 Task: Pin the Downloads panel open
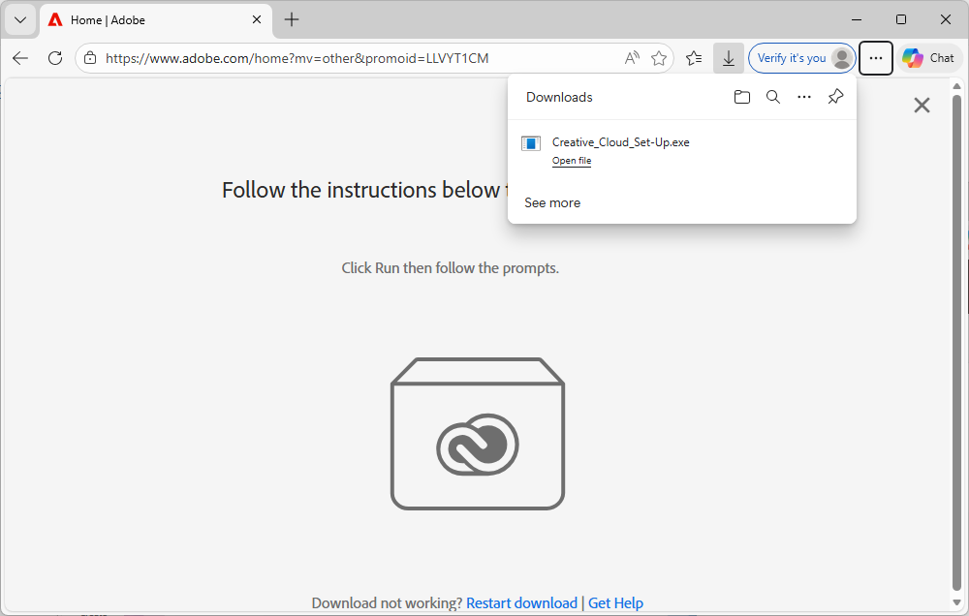tap(835, 97)
